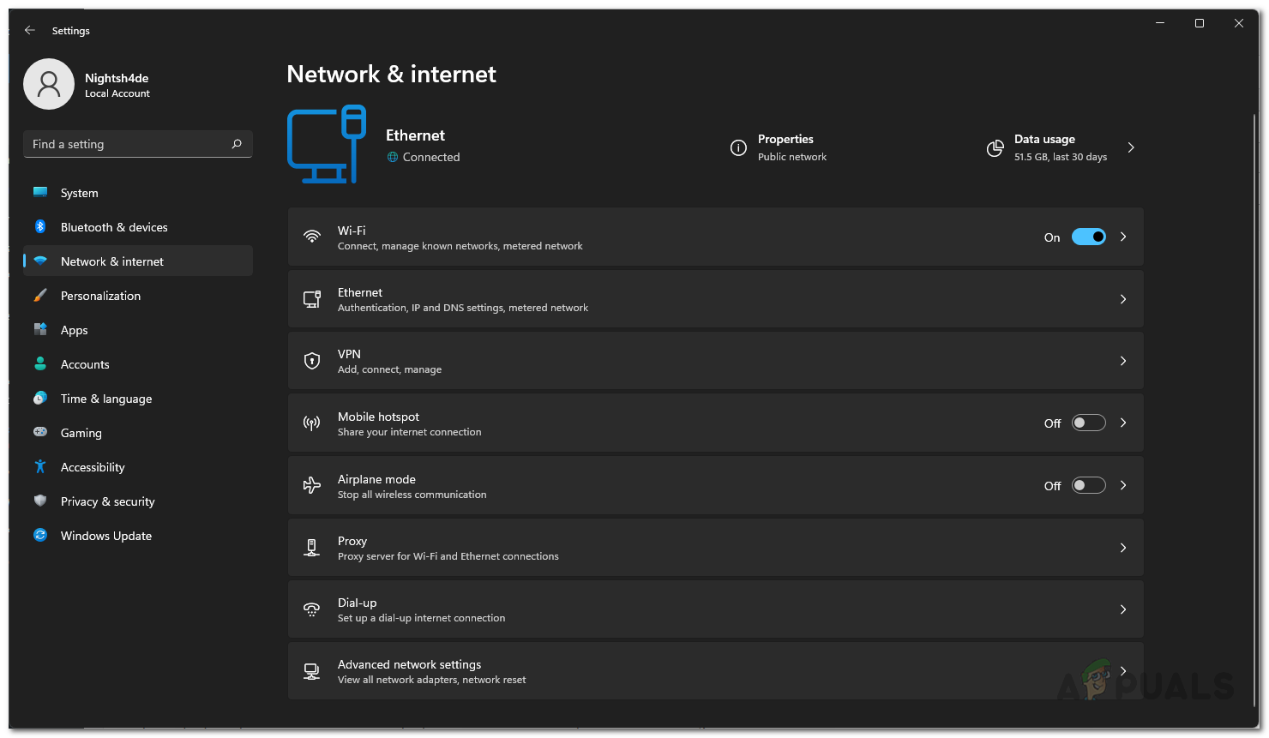Select the Wi-Fi icon in settings list
Image resolution: width=1269 pixels, height=738 pixels.
[x=312, y=237]
